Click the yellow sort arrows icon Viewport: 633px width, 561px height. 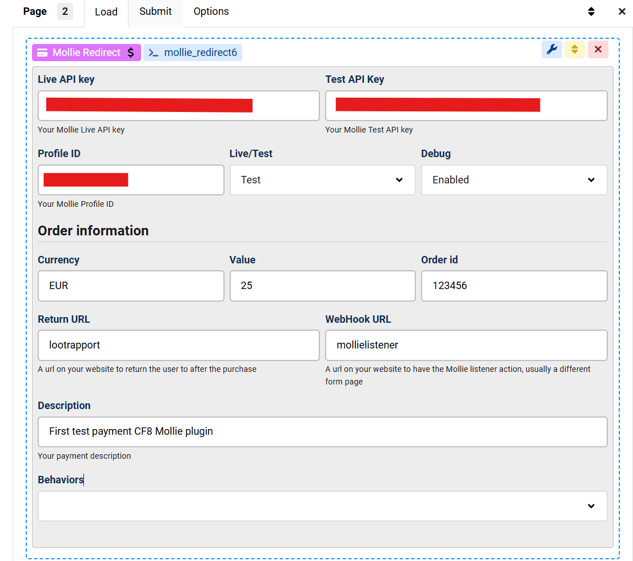(574, 50)
